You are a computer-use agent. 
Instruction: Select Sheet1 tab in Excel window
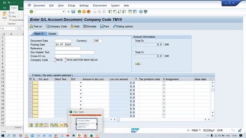click(x=18, y=127)
